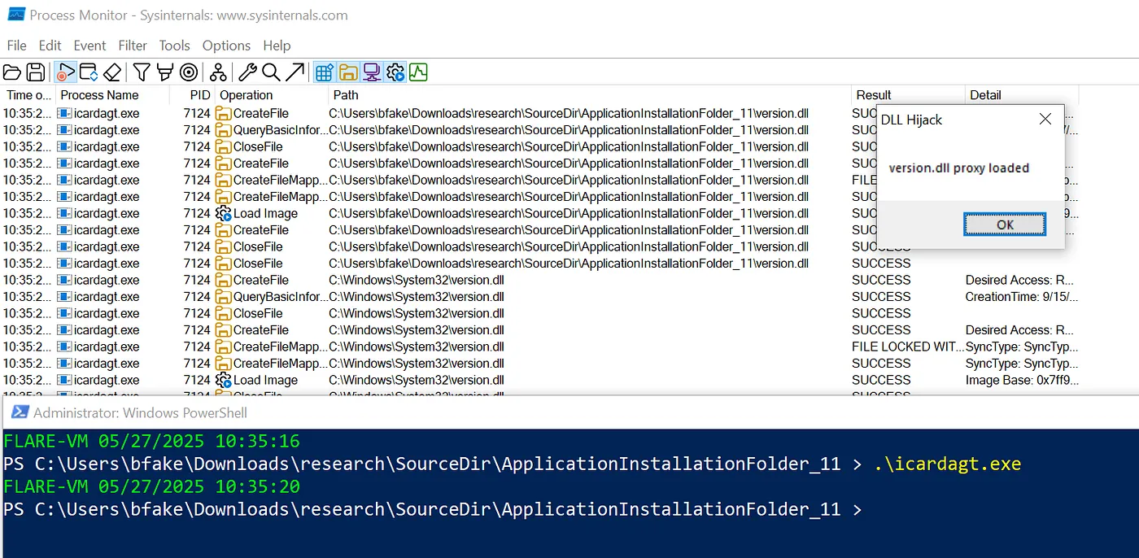The image size is (1139, 558).
Task: Click the Time of Day column header
Action: [x=28, y=95]
